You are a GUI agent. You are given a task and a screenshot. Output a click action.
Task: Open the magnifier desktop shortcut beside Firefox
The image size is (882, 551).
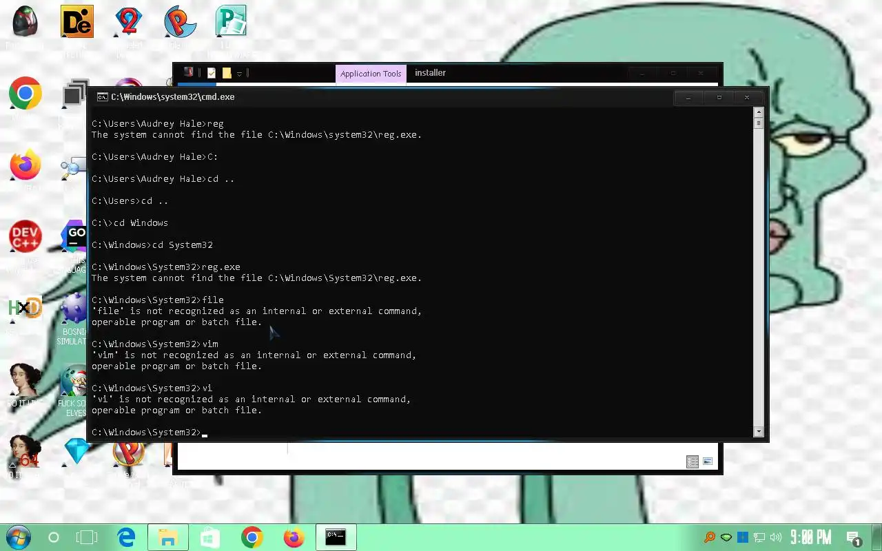point(74,167)
